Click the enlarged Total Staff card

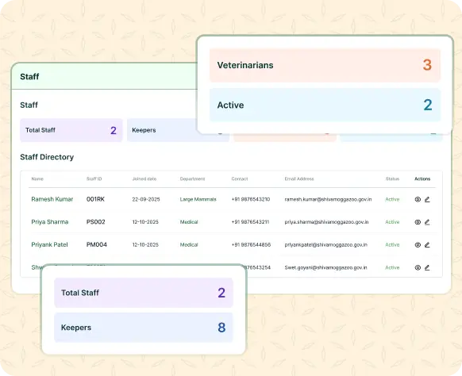144,293
